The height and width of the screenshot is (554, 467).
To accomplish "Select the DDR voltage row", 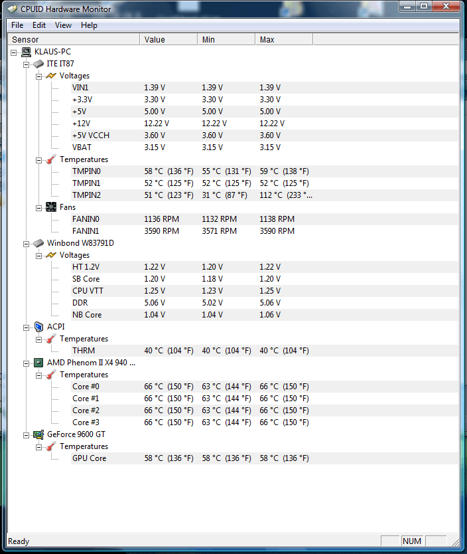I will (265, 303).
